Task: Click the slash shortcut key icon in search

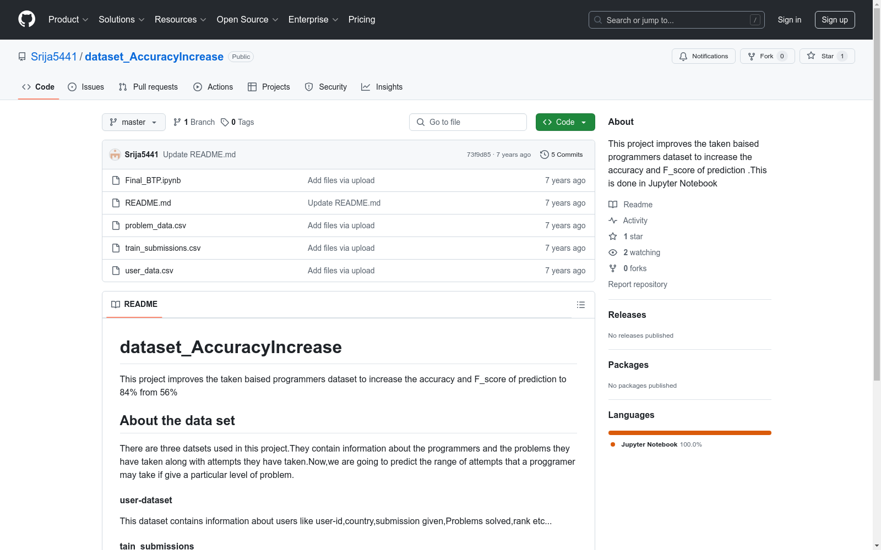Action: [x=755, y=20]
